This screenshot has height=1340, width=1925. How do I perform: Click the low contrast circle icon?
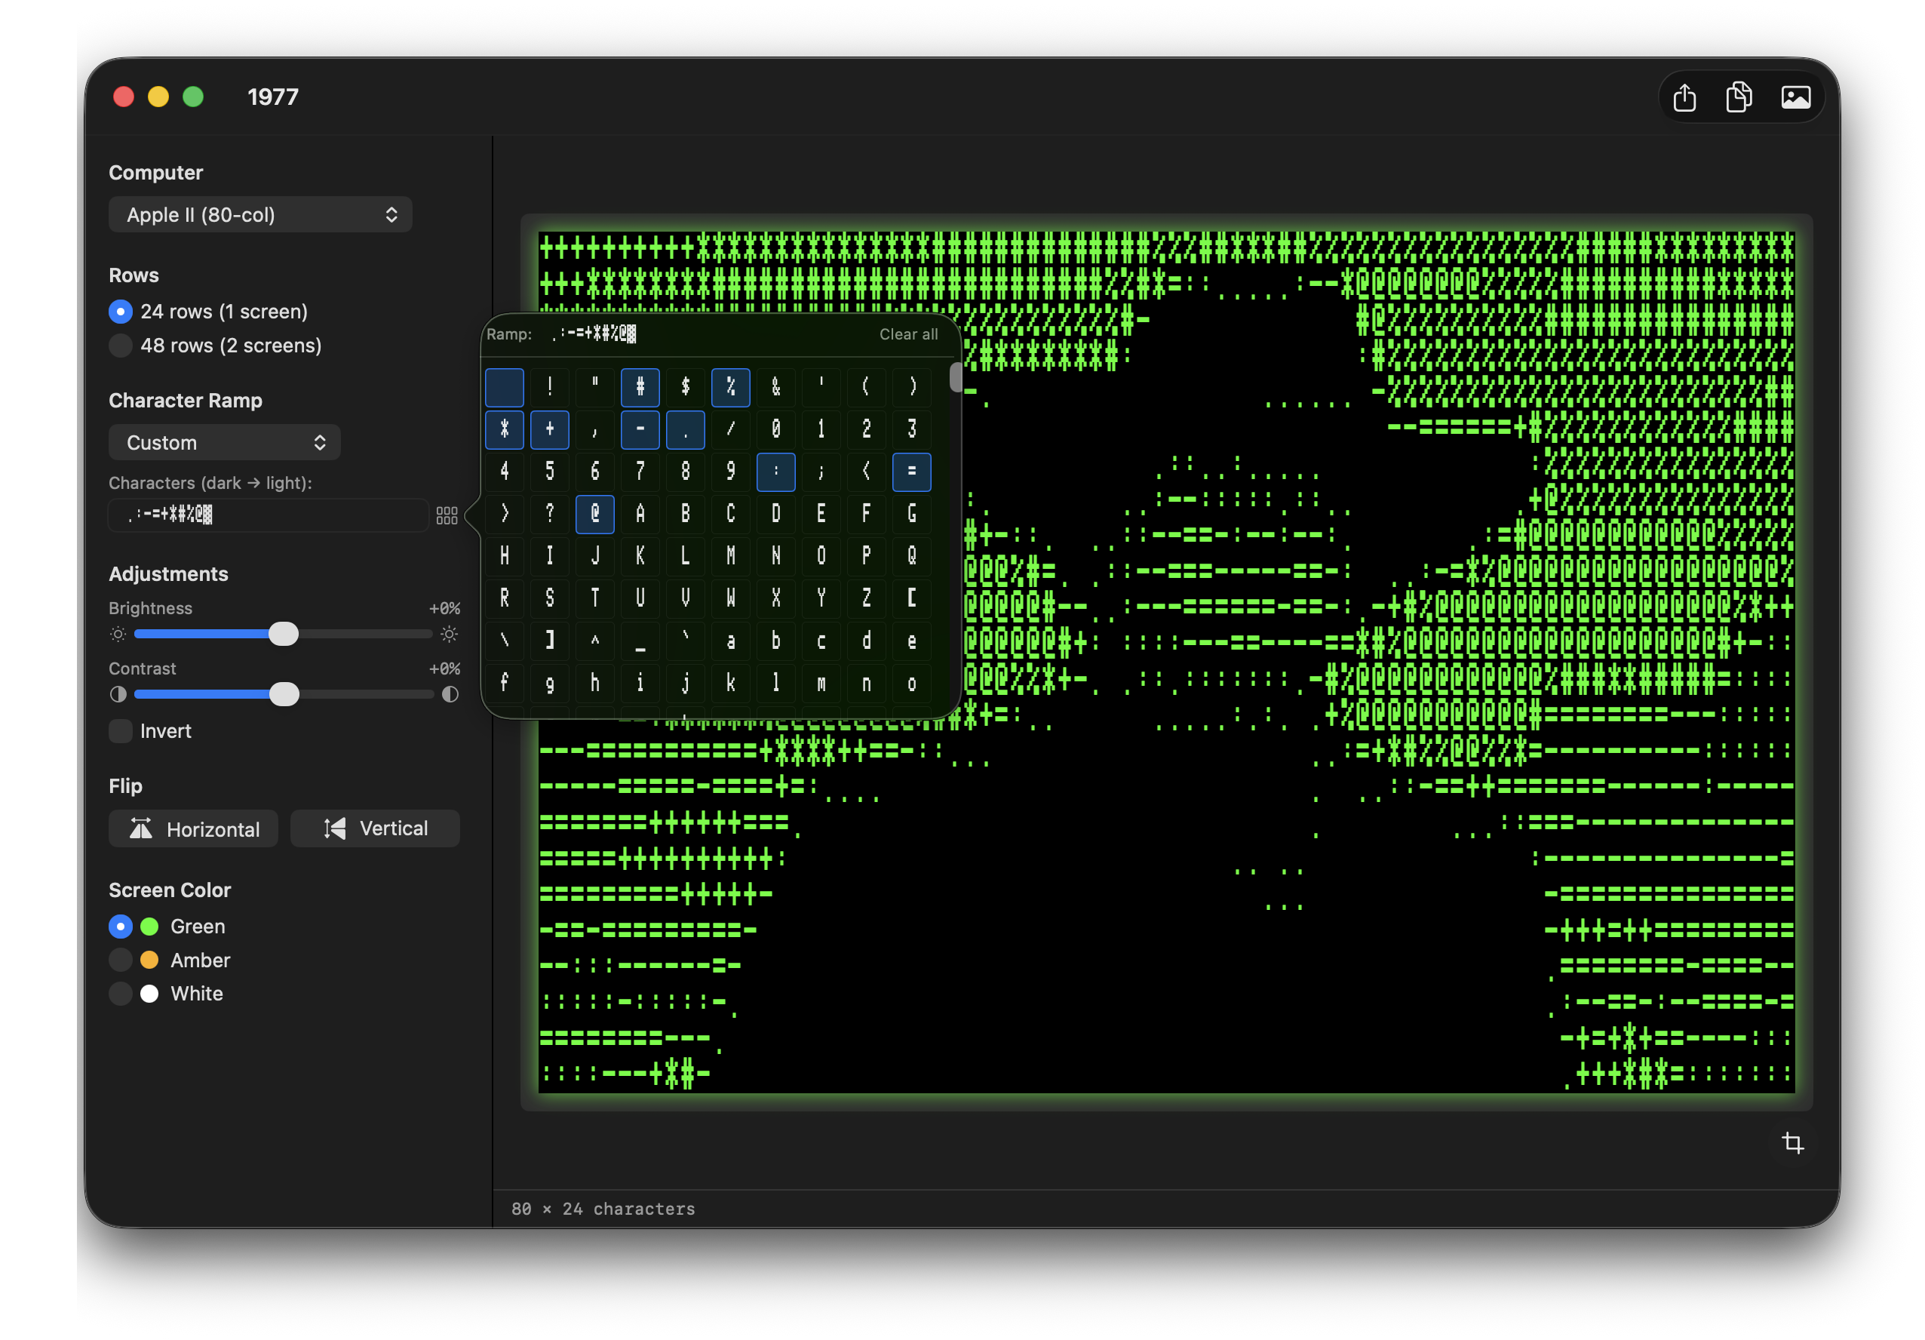118,694
